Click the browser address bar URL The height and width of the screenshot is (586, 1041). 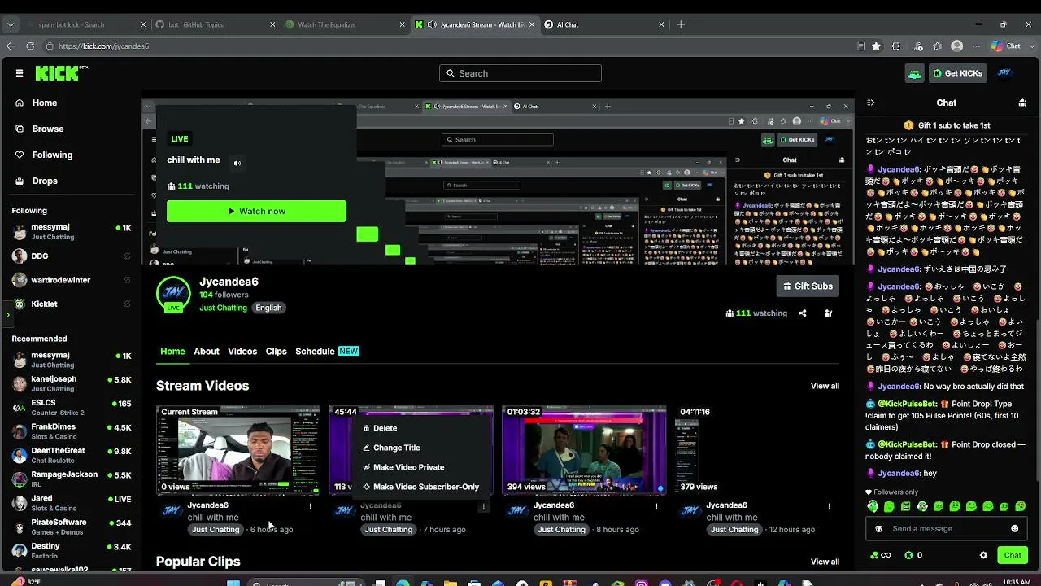tap(103, 46)
